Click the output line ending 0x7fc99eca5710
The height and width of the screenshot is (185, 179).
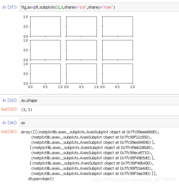point(91,153)
